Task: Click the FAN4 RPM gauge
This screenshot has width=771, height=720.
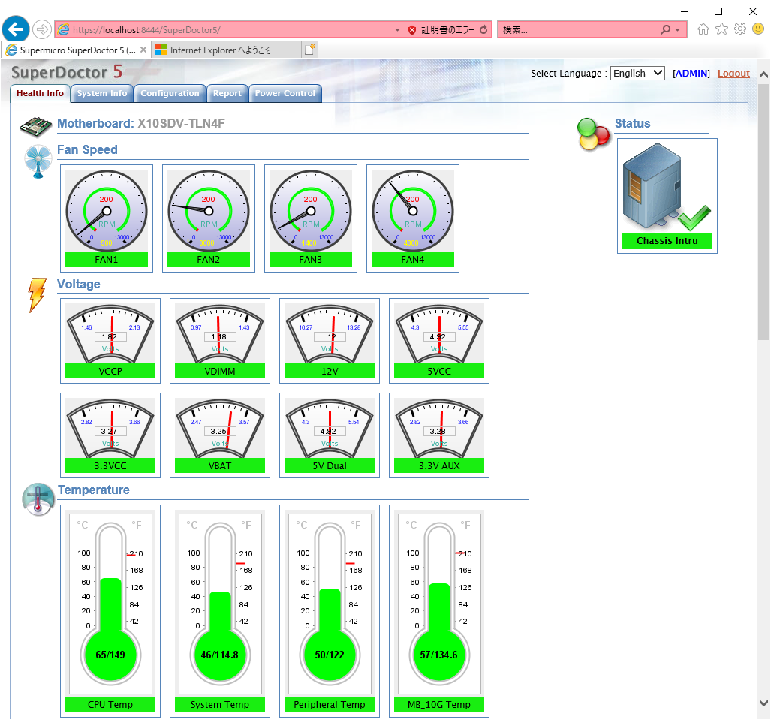Action: point(413,211)
